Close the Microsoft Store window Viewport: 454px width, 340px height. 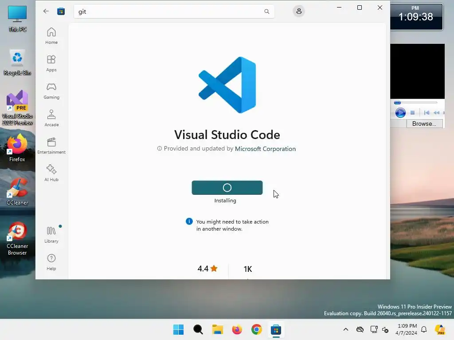point(380,8)
